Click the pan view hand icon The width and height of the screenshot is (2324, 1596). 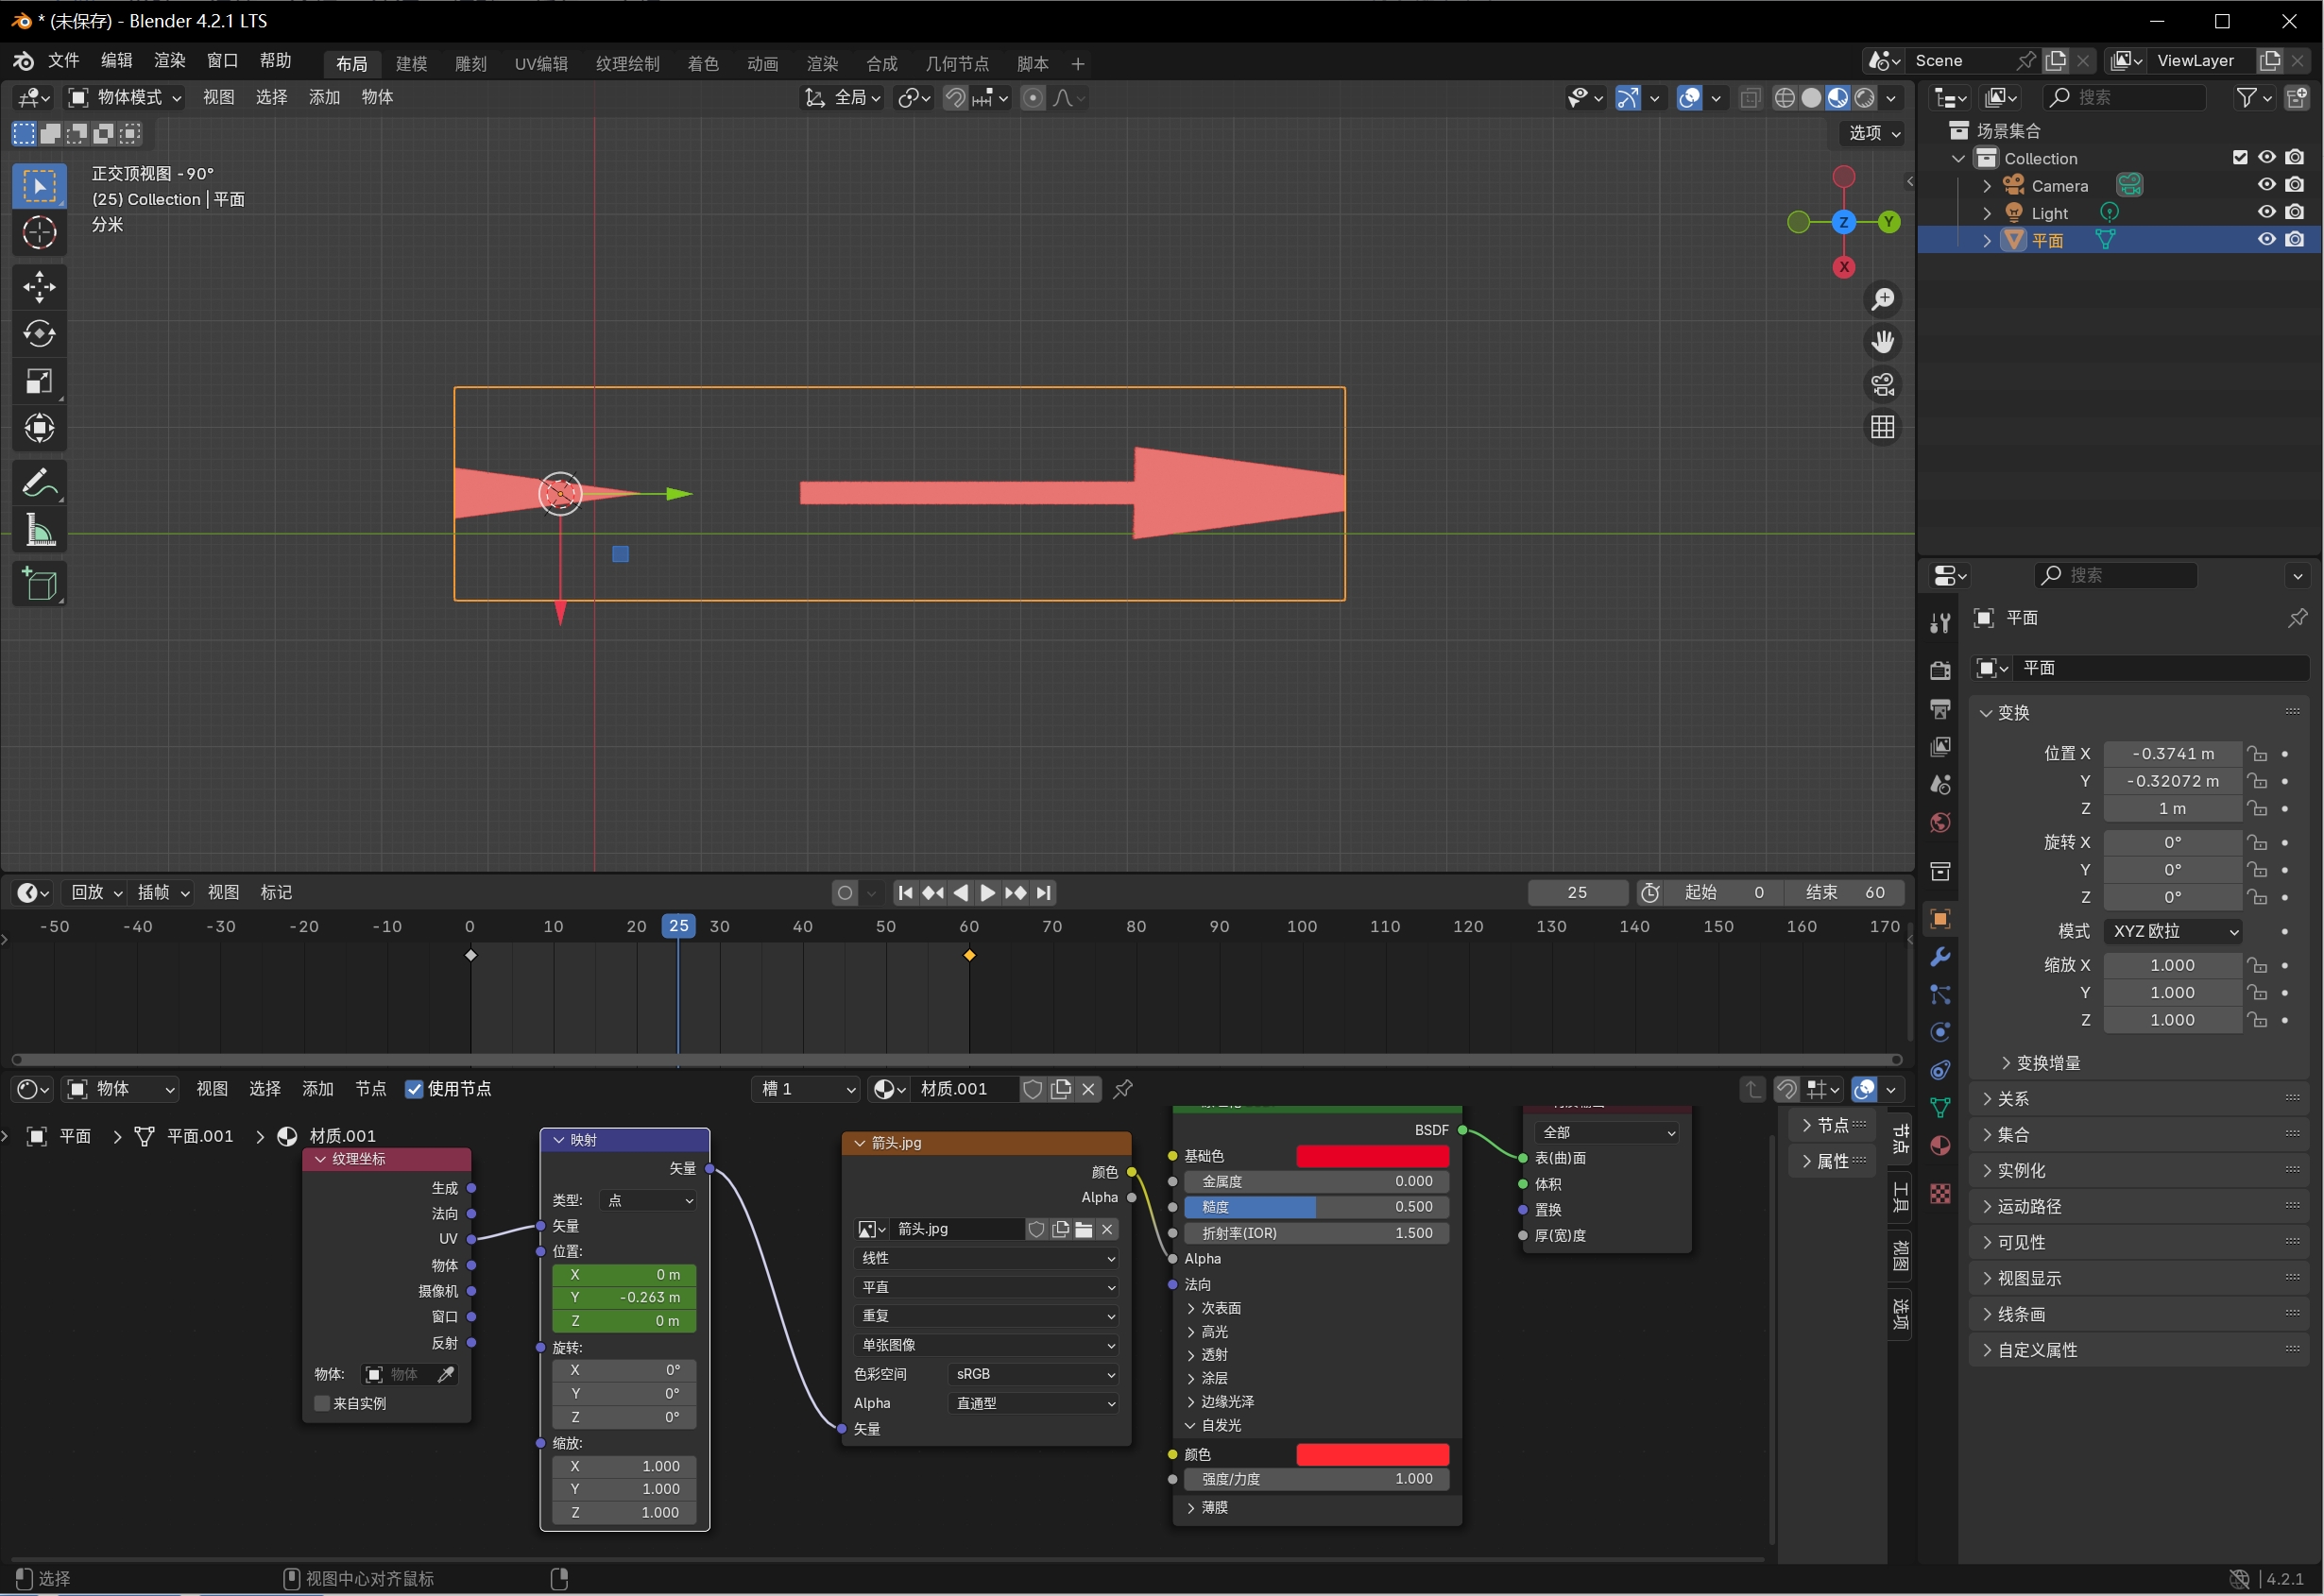[x=1883, y=342]
